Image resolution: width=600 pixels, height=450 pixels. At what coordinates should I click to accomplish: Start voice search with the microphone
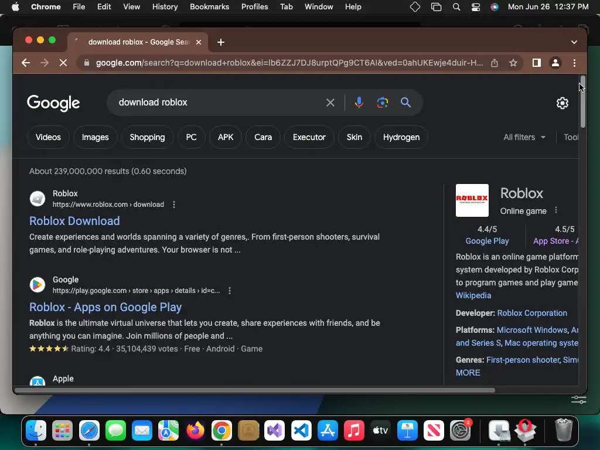click(x=359, y=103)
